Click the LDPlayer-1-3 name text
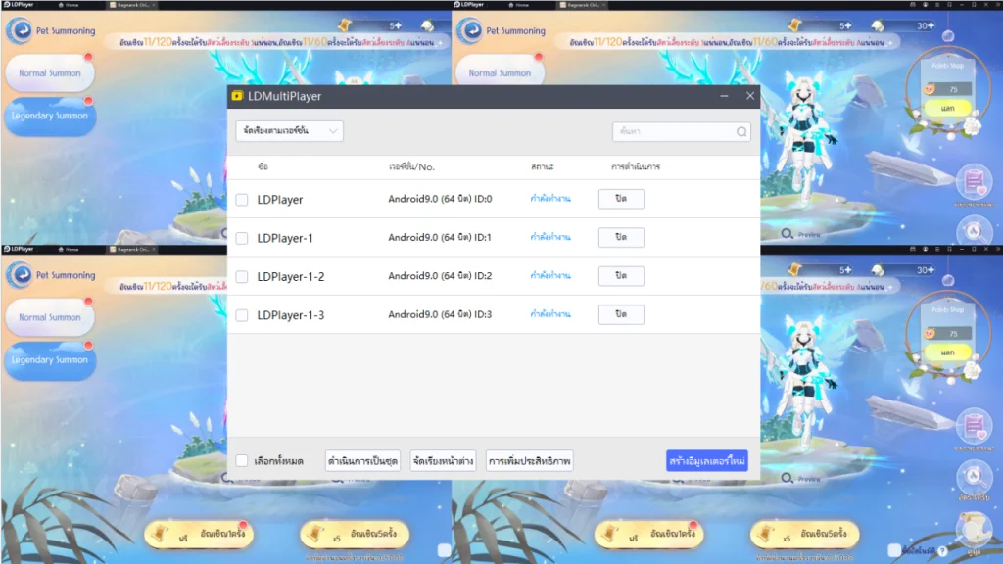The width and height of the screenshot is (1003, 564). (x=290, y=315)
